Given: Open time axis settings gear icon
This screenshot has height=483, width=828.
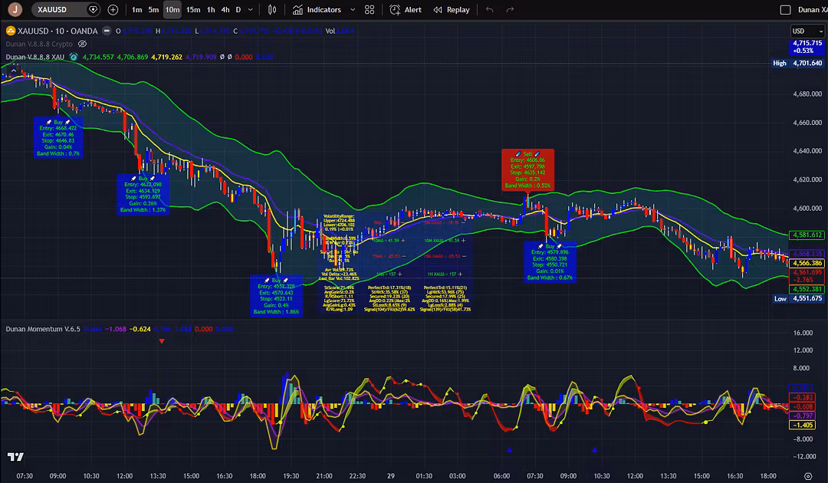Looking at the screenshot, I should (x=808, y=476).
